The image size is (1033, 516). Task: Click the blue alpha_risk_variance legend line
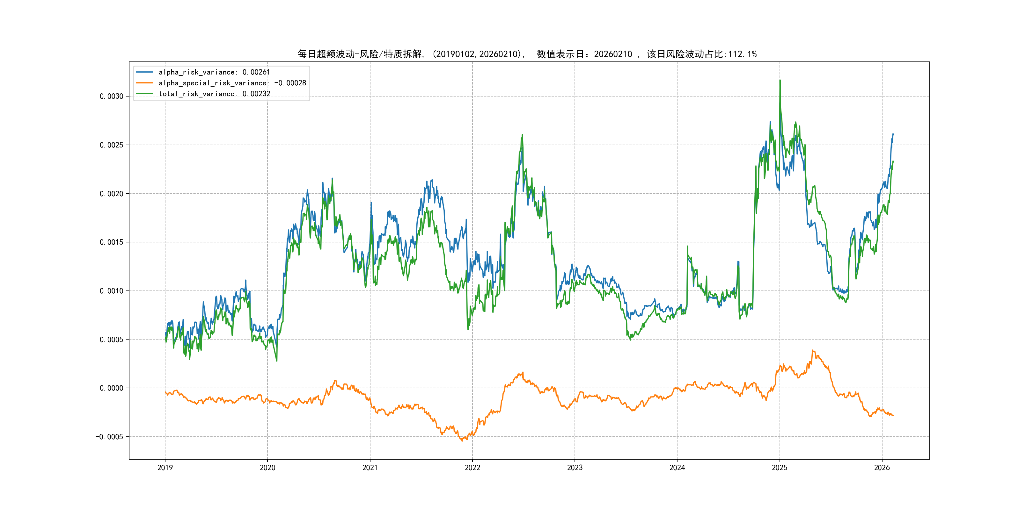[144, 72]
